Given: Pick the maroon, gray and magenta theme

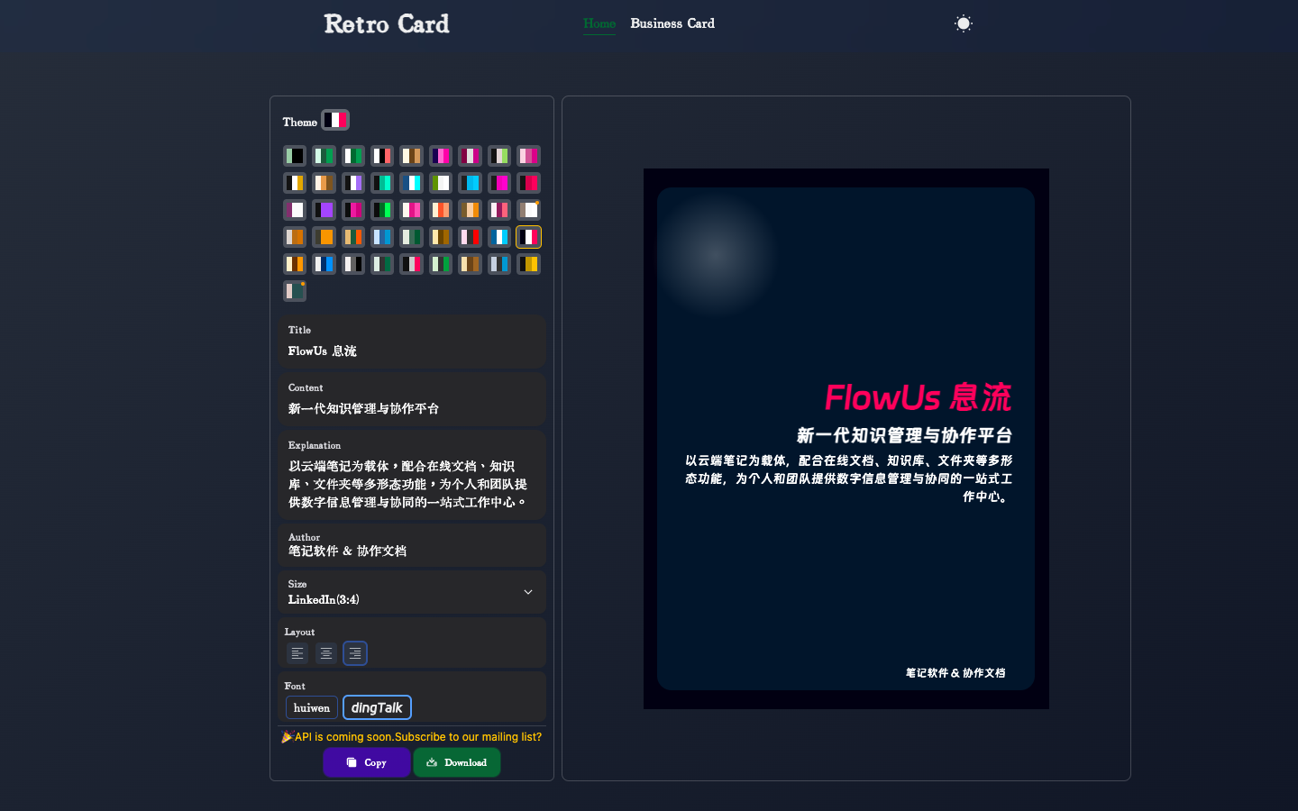Looking at the screenshot, I should (470, 156).
